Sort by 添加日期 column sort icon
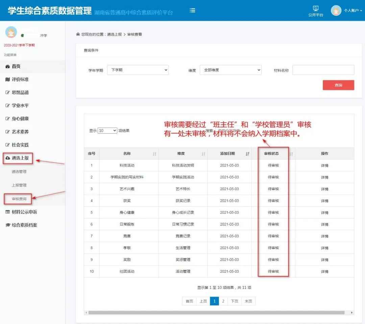 247,154
